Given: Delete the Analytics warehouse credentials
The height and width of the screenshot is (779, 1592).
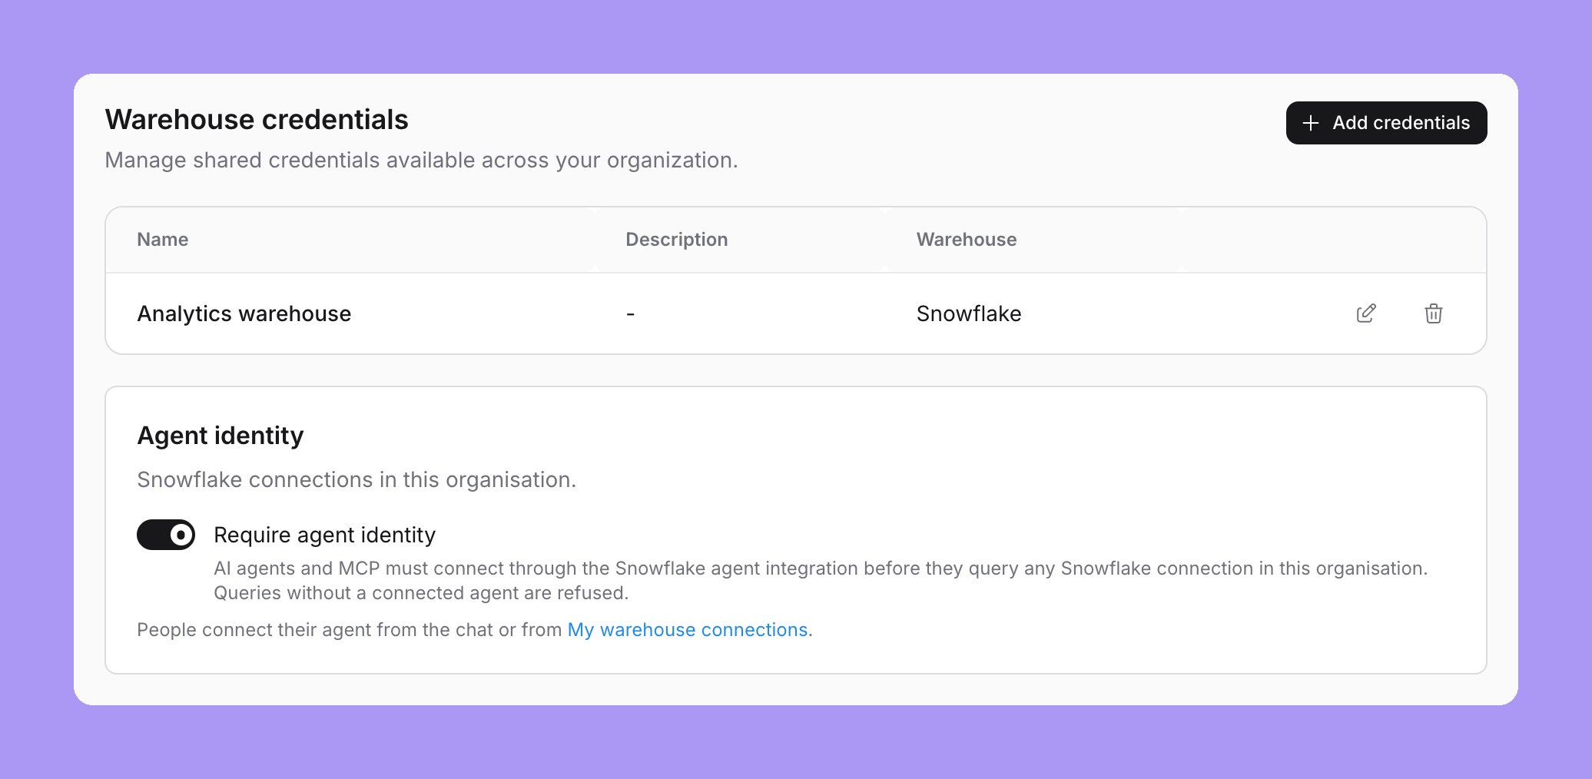Looking at the screenshot, I should tap(1433, 313).
